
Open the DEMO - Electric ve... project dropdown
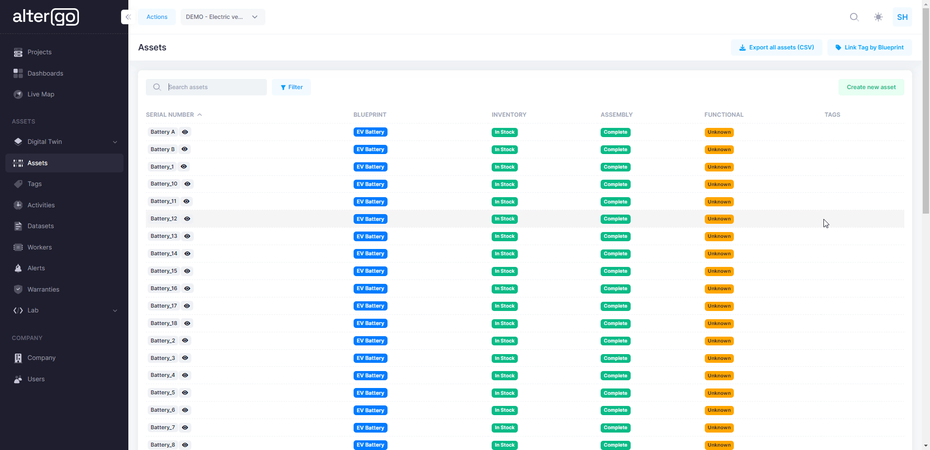(x=222, y=17)
